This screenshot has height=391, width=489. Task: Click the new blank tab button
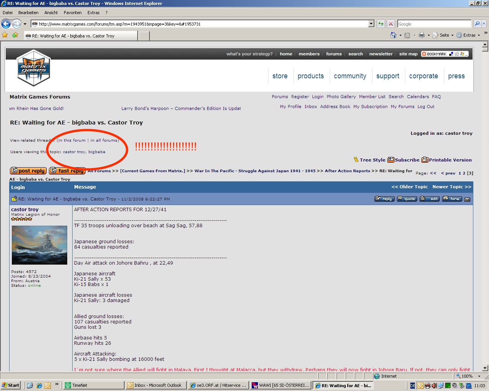pyautogui.click(x=143, y=36)
